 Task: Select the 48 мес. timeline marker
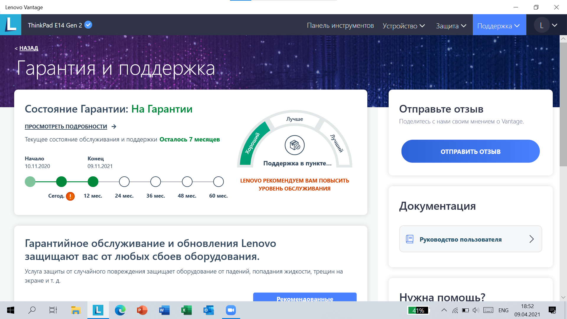pyautogui.click(x=187, y=182)
